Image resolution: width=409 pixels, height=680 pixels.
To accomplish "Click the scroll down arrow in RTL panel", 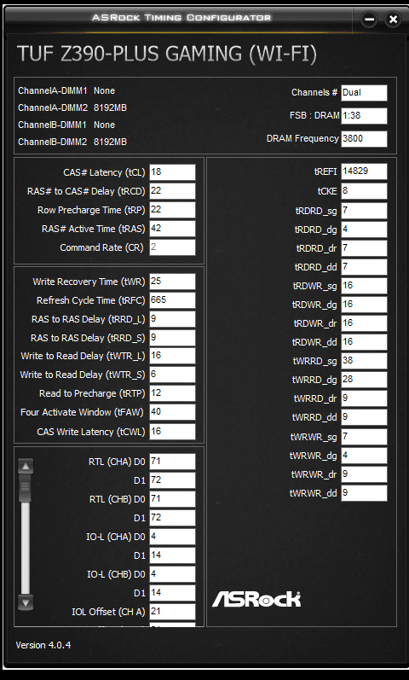I will [x=26, y=602].
